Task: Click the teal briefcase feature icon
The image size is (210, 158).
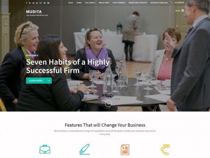Action: pyautogui.click(x=45, y=149)
